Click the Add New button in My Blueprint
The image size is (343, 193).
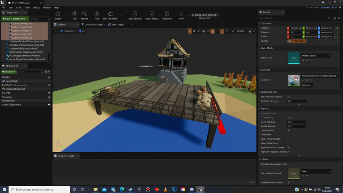click(x=9, y=72)
